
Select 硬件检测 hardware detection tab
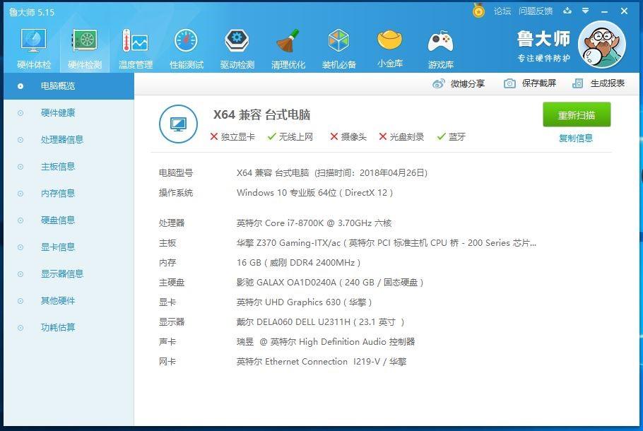(85, 49)
